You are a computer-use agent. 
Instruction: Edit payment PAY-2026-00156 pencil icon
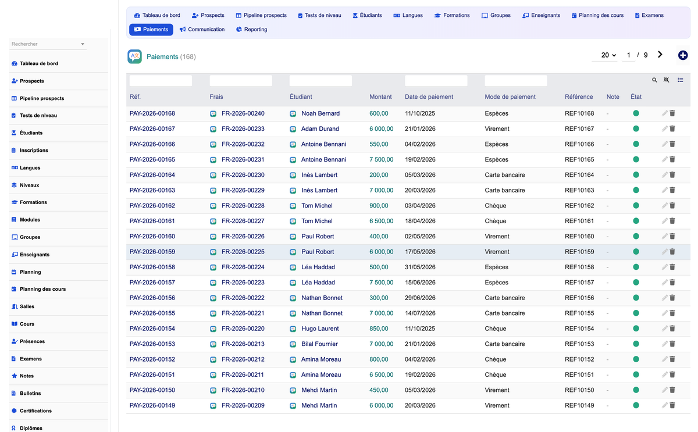coord(665,298)
